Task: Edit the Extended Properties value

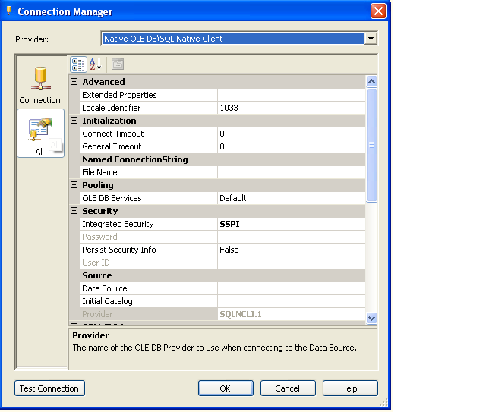Action: pos(292,95)
